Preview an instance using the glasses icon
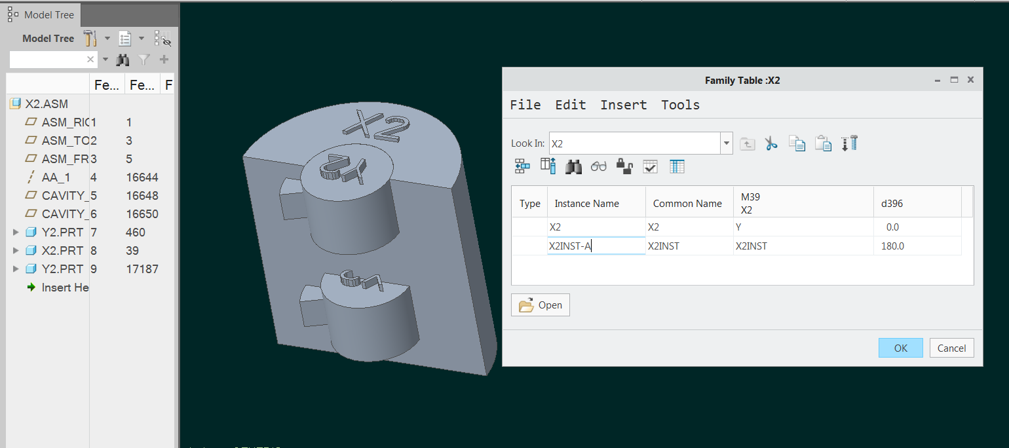Screen dimensions: 1009x448 598,166
